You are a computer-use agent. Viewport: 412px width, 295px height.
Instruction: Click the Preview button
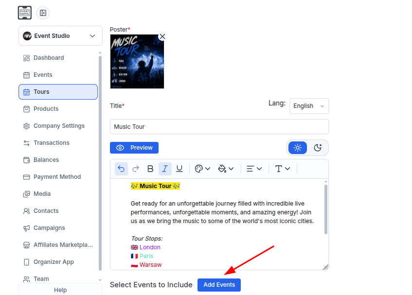pyautogui.click(x=134, y=148)
